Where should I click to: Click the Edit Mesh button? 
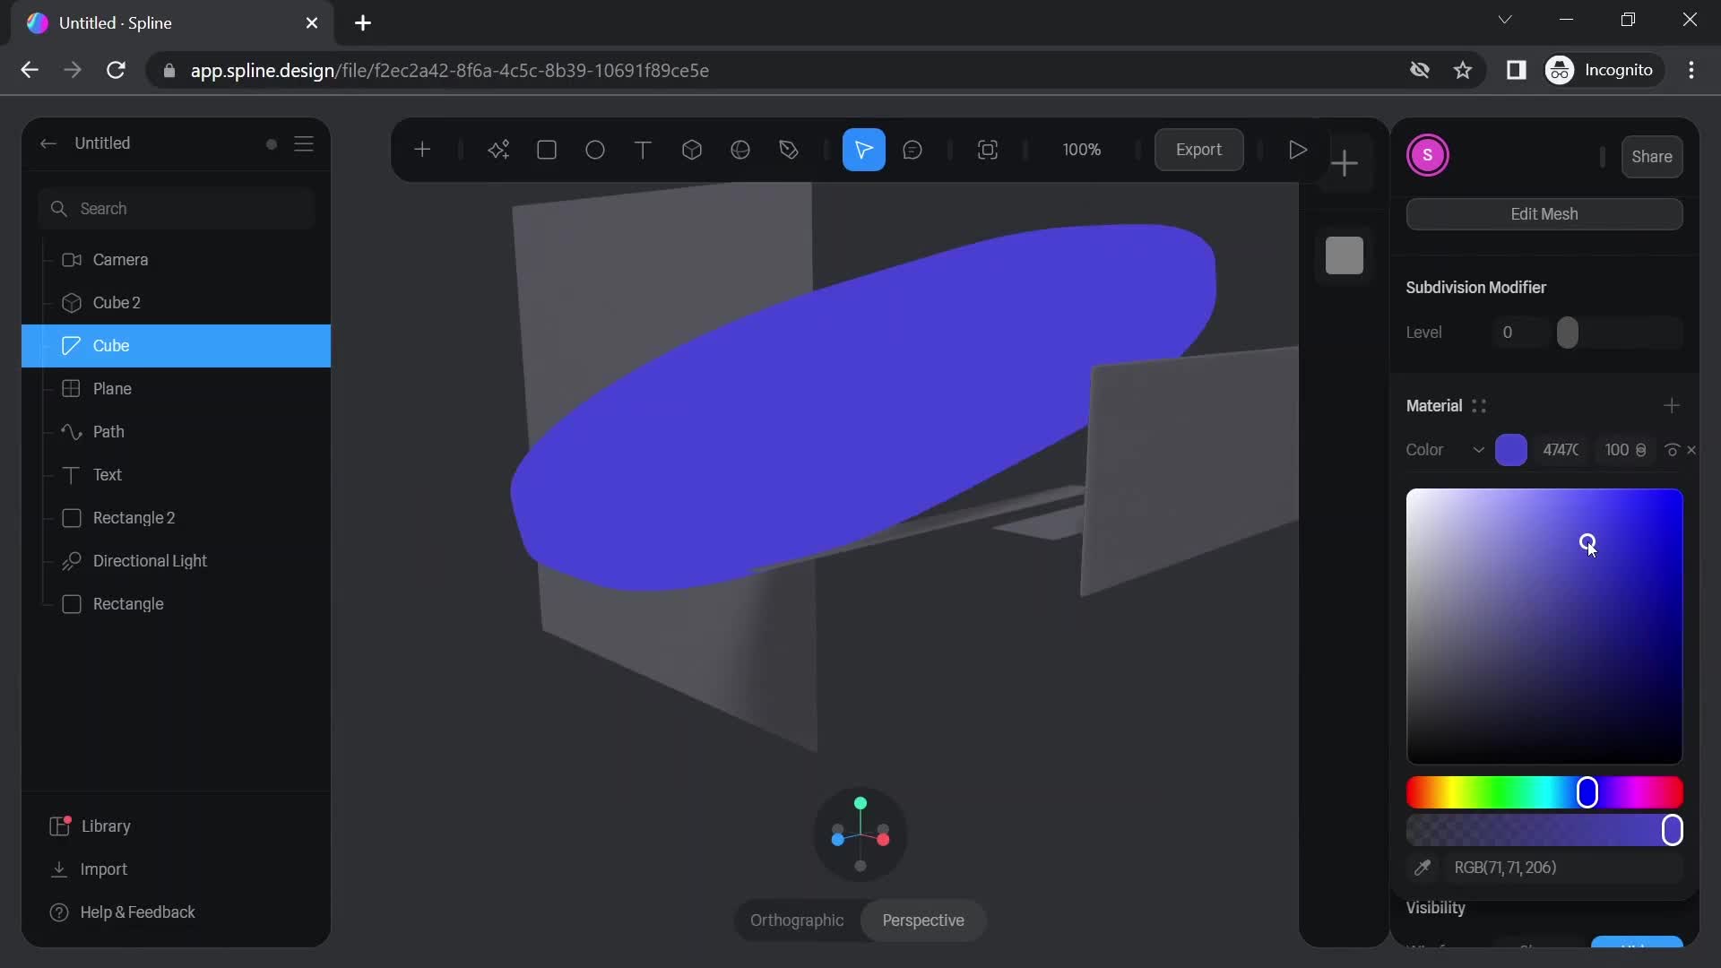pos(1545,215)
